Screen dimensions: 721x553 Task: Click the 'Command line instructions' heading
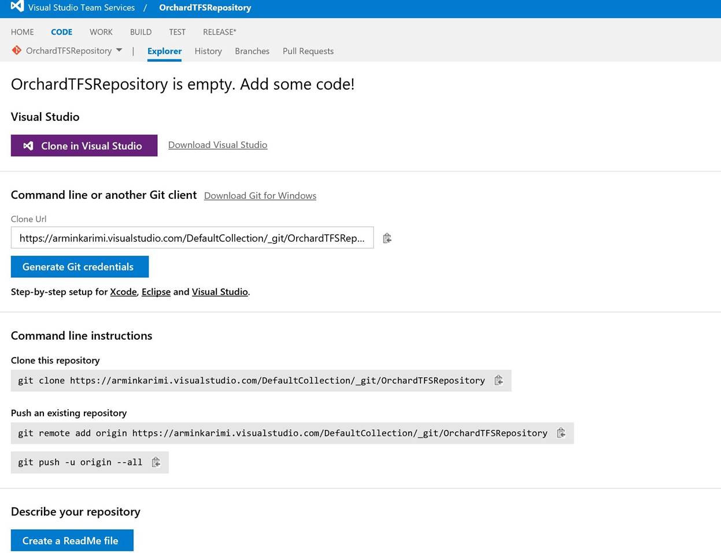(82, 336)
